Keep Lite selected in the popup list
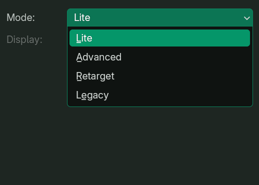Image resolution: width=259 pixels, height=185 pixels. 159,38
